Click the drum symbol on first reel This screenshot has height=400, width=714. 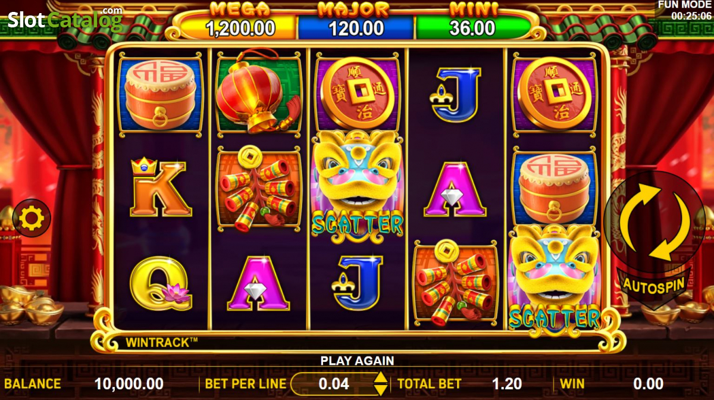coord(160,94)
